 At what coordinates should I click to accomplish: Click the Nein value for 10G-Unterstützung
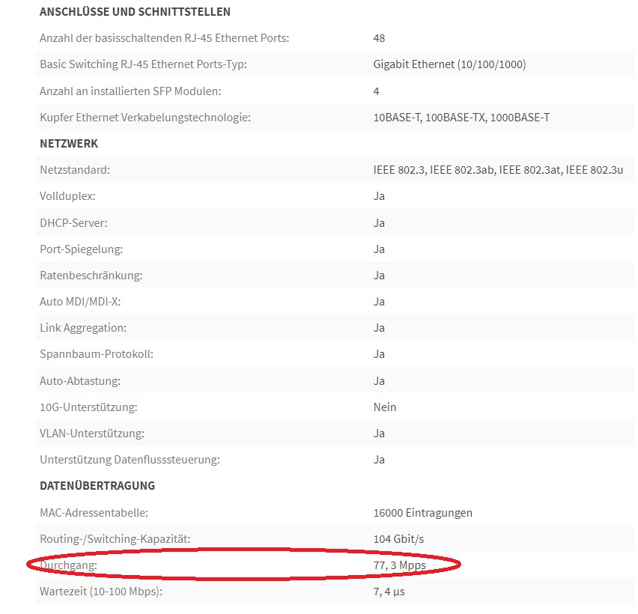tap(384, 407)
